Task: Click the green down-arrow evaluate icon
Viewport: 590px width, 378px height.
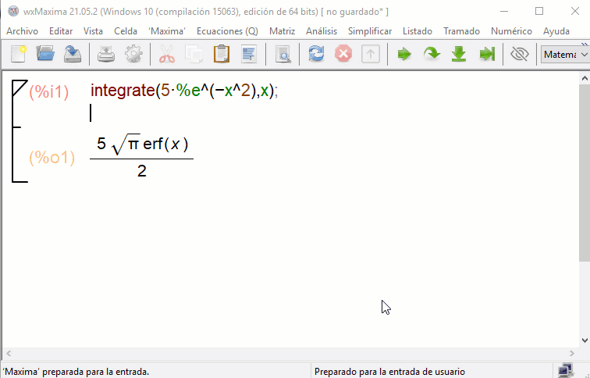Action: 459,54
